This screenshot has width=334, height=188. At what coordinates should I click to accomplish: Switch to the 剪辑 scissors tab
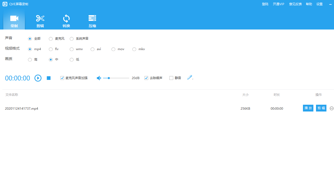40,21
